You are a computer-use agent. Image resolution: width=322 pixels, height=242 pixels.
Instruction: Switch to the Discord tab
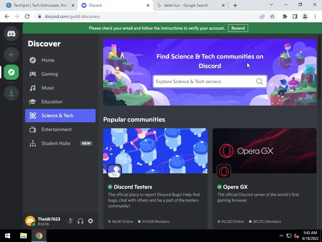[x=115, y=5]
